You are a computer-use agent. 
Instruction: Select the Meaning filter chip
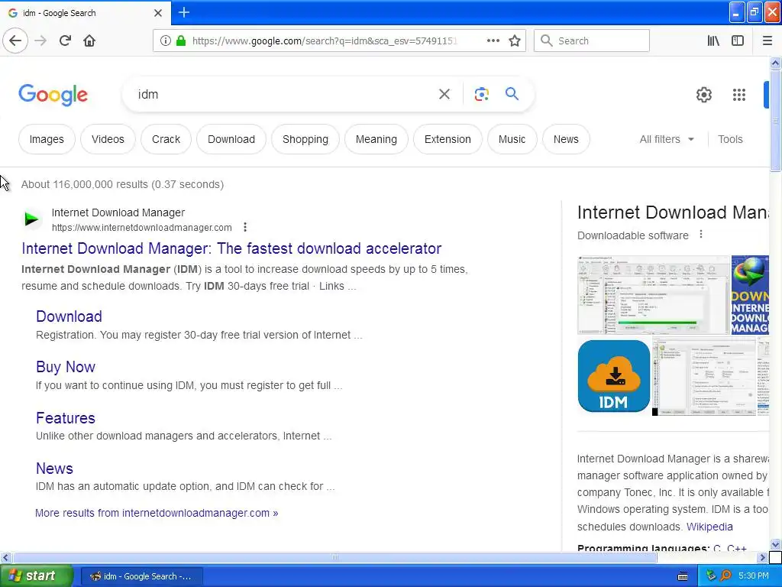376,139
